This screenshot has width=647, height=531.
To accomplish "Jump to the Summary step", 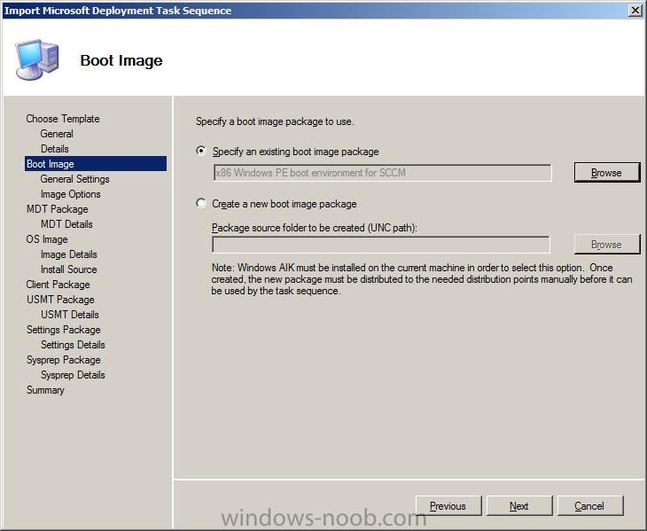I will [45, 390].
